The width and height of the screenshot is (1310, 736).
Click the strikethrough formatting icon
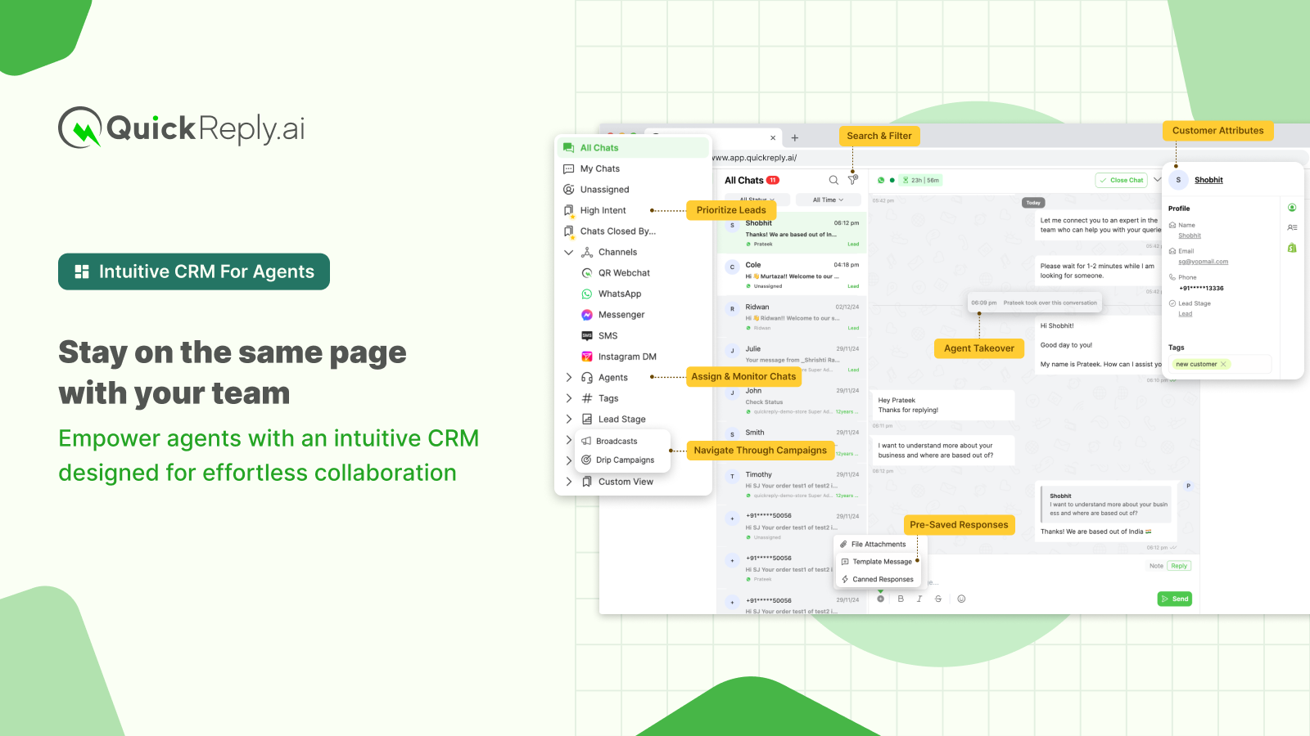point(938,599)
